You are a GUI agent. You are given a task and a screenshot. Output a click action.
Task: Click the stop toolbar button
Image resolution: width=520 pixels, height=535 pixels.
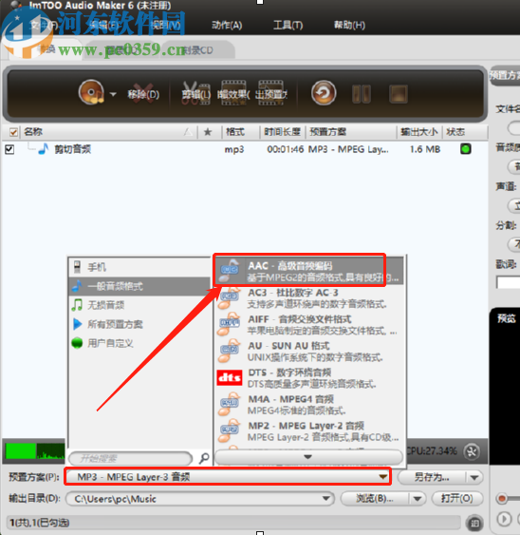click(398, 94)
